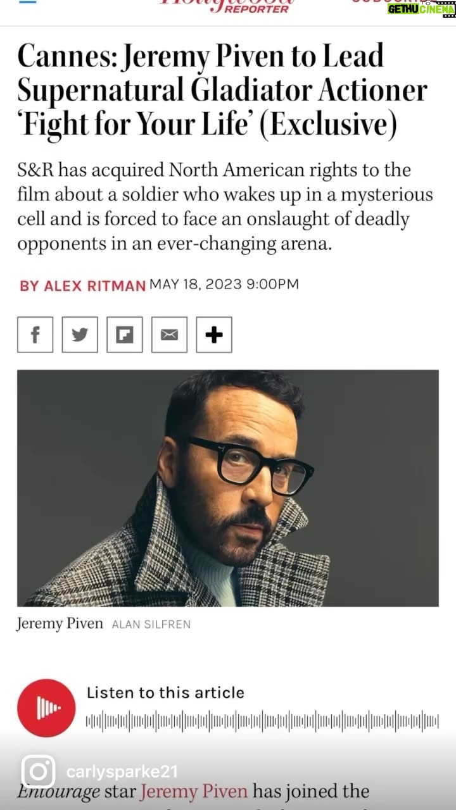Play the Listen to this article audio
Viewport: 456px width, 810px height.
pyautogui.click(x=46, y=708)
